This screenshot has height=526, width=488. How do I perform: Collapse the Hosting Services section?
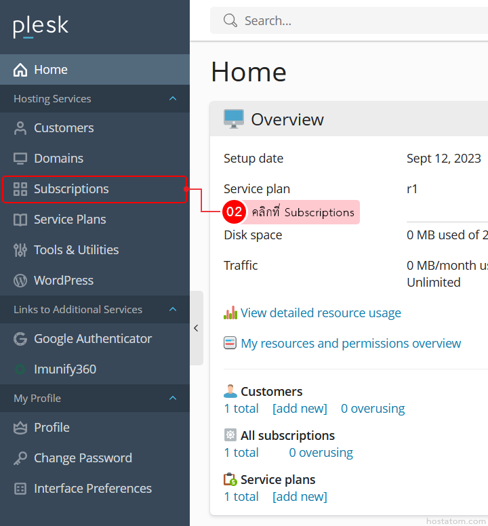(173, 99)
